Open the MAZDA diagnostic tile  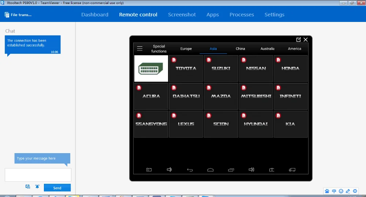click(x=221, y=96)
